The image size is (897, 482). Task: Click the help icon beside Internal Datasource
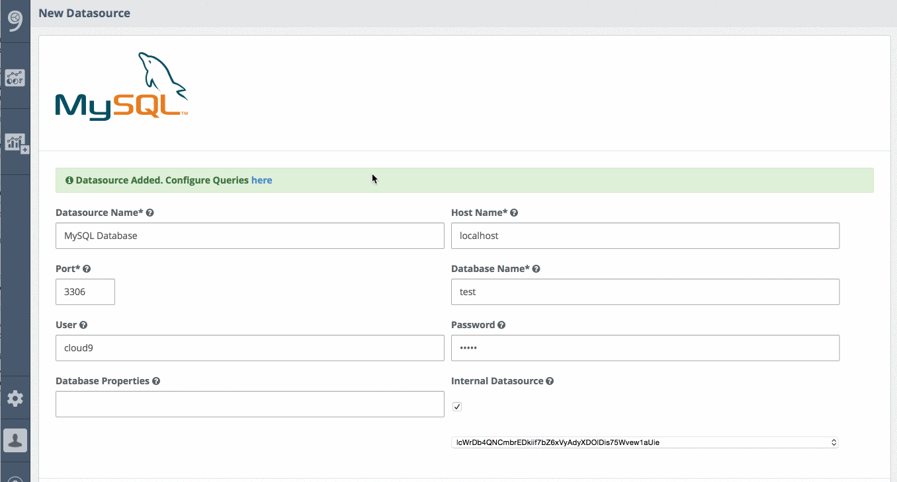tap(550, 380)
